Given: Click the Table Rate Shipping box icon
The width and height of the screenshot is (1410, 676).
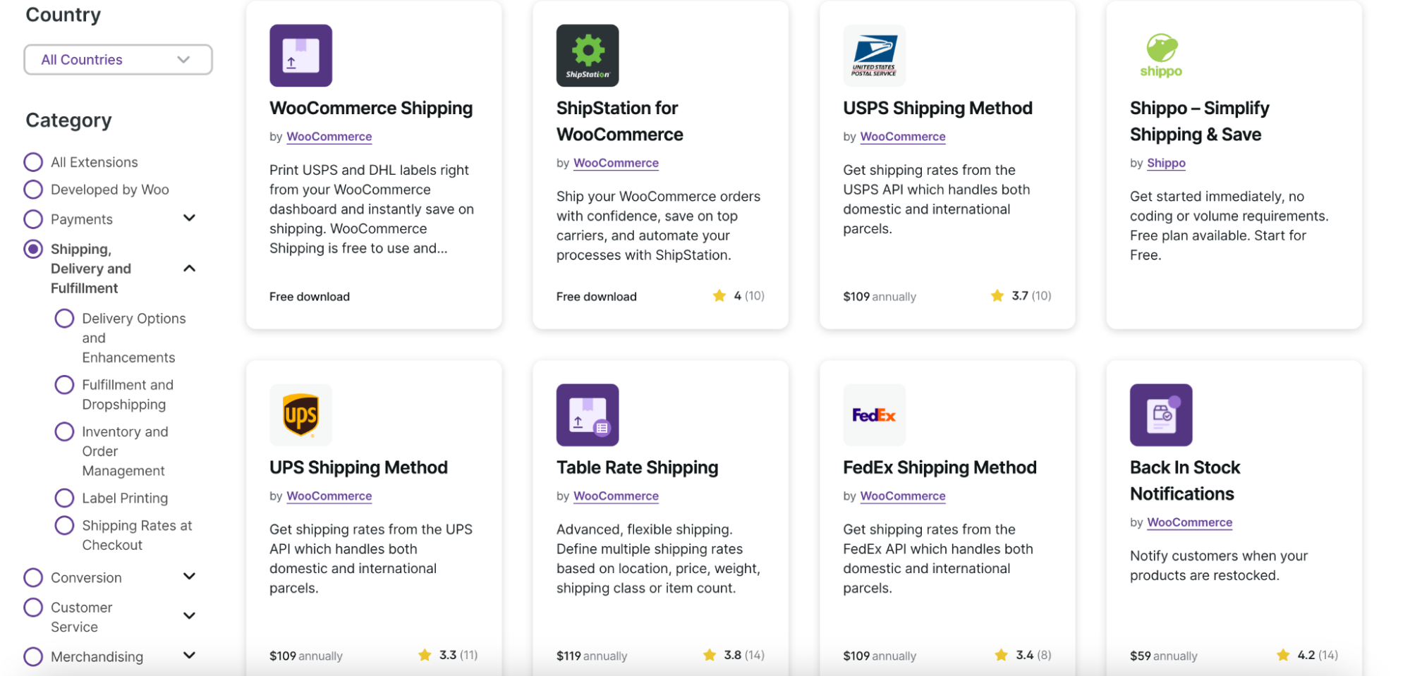Looking at the screenshot, I should pos(588,414).
